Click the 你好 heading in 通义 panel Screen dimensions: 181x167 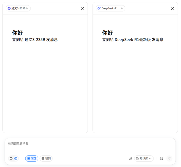pos(17,33)
